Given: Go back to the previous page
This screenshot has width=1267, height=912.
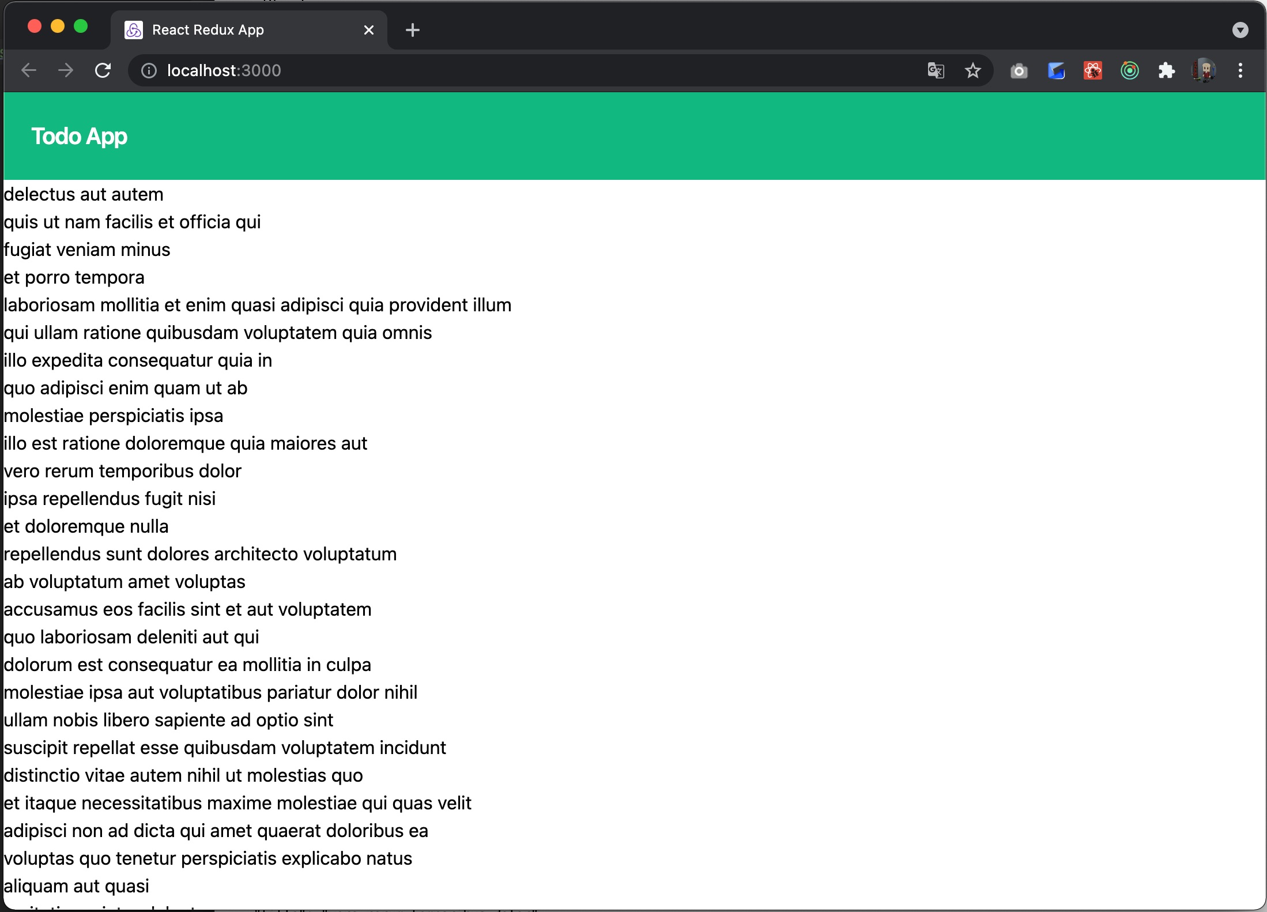Looking at the screenshot, I should pos(29,70).
